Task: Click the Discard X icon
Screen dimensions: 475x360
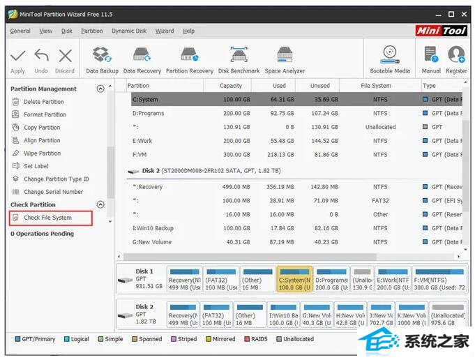Action: 65,56
